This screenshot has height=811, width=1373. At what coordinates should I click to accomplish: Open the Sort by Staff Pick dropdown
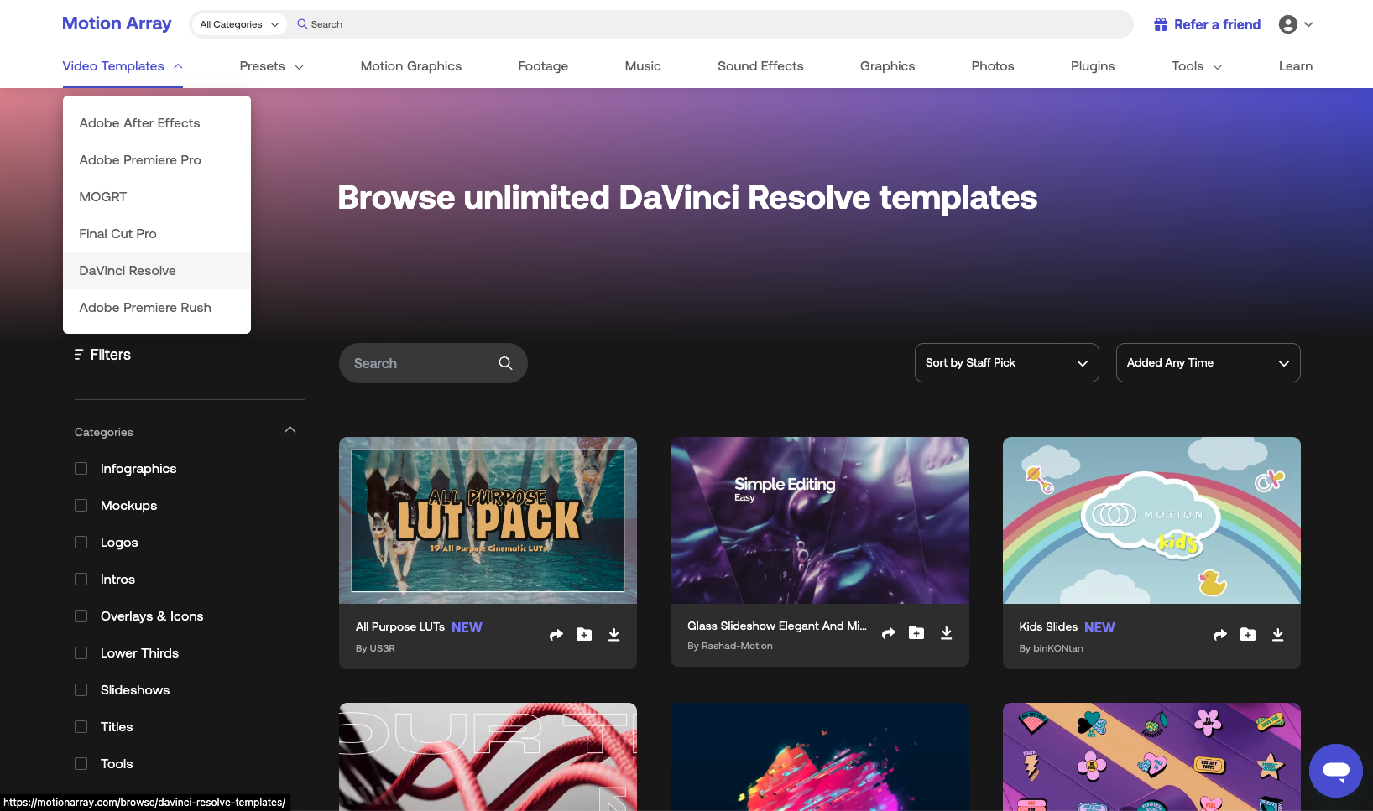[1007, 363]
